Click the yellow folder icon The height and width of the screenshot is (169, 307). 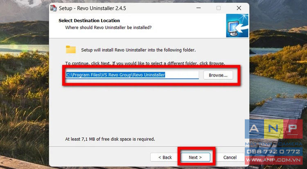coord(71,50)
